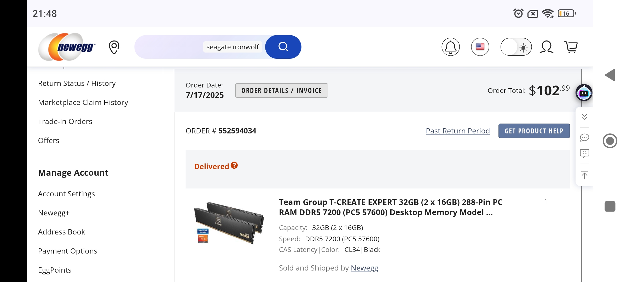Click the Team Group RAM product thumbnail

click(x=229, y=222)
